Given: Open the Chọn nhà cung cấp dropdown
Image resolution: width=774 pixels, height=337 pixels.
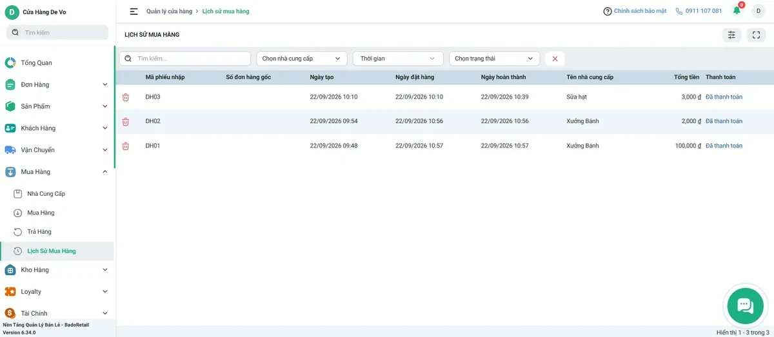Looking at the screenshot, I should (x=302, y=59).
